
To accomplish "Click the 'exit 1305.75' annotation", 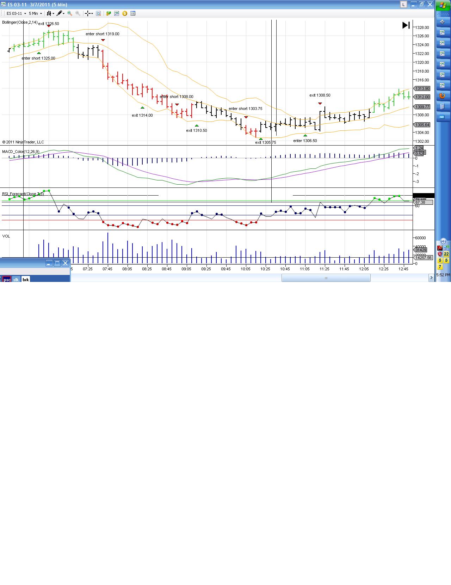I will [266, 142].
